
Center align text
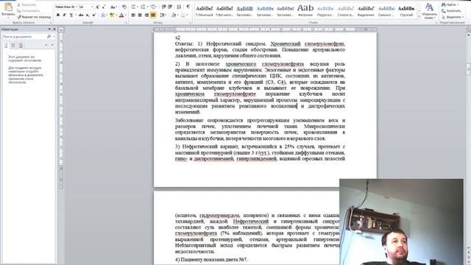(140, 15)
